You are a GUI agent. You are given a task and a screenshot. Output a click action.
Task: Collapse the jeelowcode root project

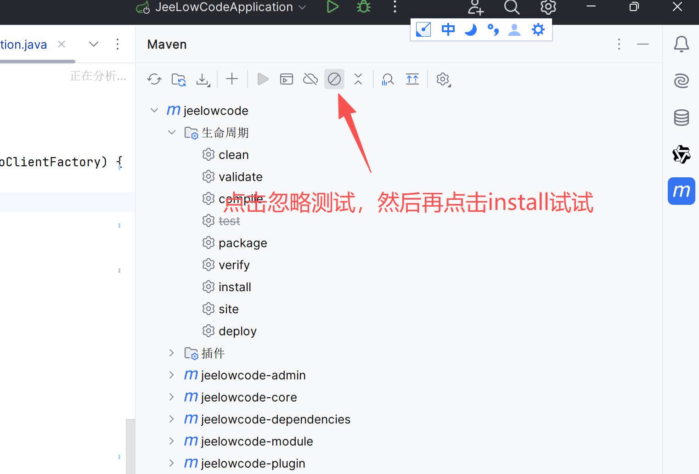point(154,110)
